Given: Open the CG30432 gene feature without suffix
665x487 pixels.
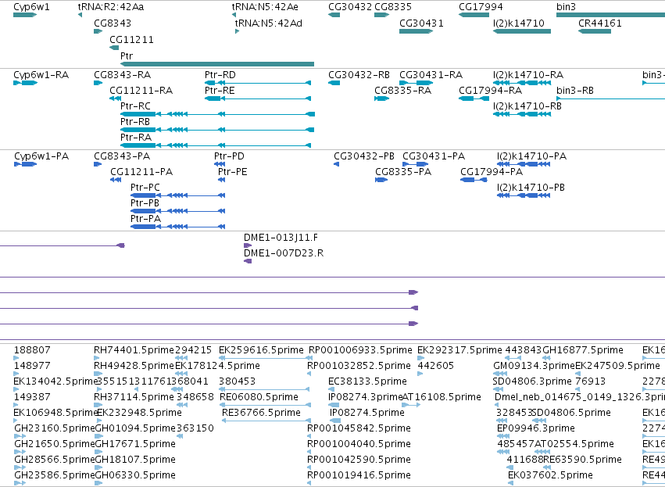Looking at the screenshot, I should click(334, 15).
